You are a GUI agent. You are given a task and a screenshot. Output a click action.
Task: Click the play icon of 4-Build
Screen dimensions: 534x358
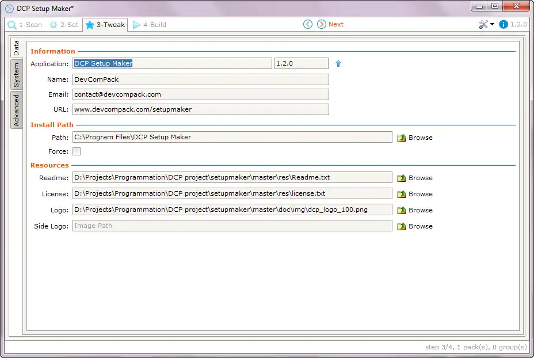point(136,25)
